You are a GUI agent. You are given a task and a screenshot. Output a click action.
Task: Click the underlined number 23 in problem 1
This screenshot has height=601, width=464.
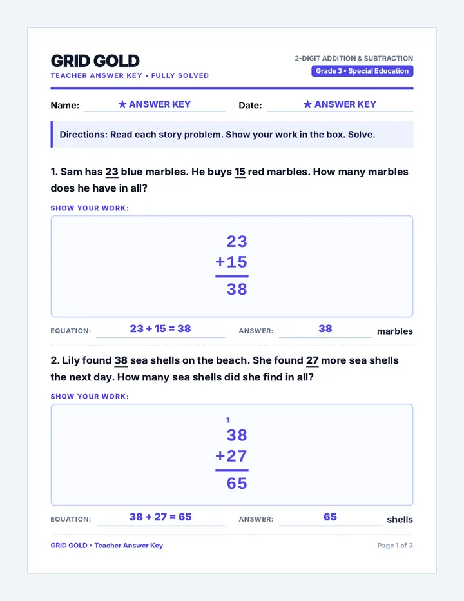coord(112,172)
